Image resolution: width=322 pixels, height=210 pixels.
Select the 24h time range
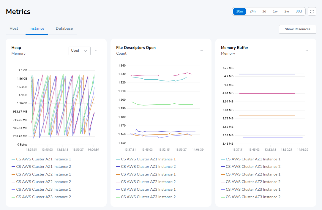click(x=252, y=11)
